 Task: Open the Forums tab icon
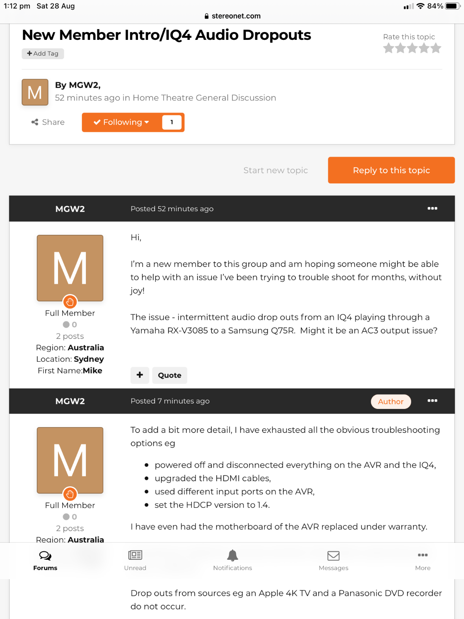click(45, 556)
